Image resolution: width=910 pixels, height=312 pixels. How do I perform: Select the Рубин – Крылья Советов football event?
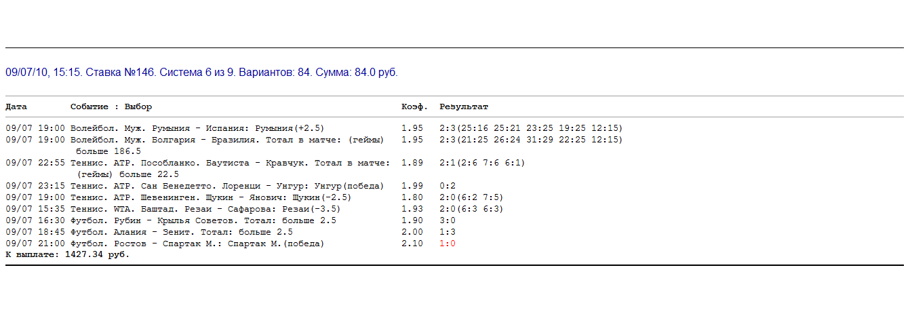pos(203,220)
